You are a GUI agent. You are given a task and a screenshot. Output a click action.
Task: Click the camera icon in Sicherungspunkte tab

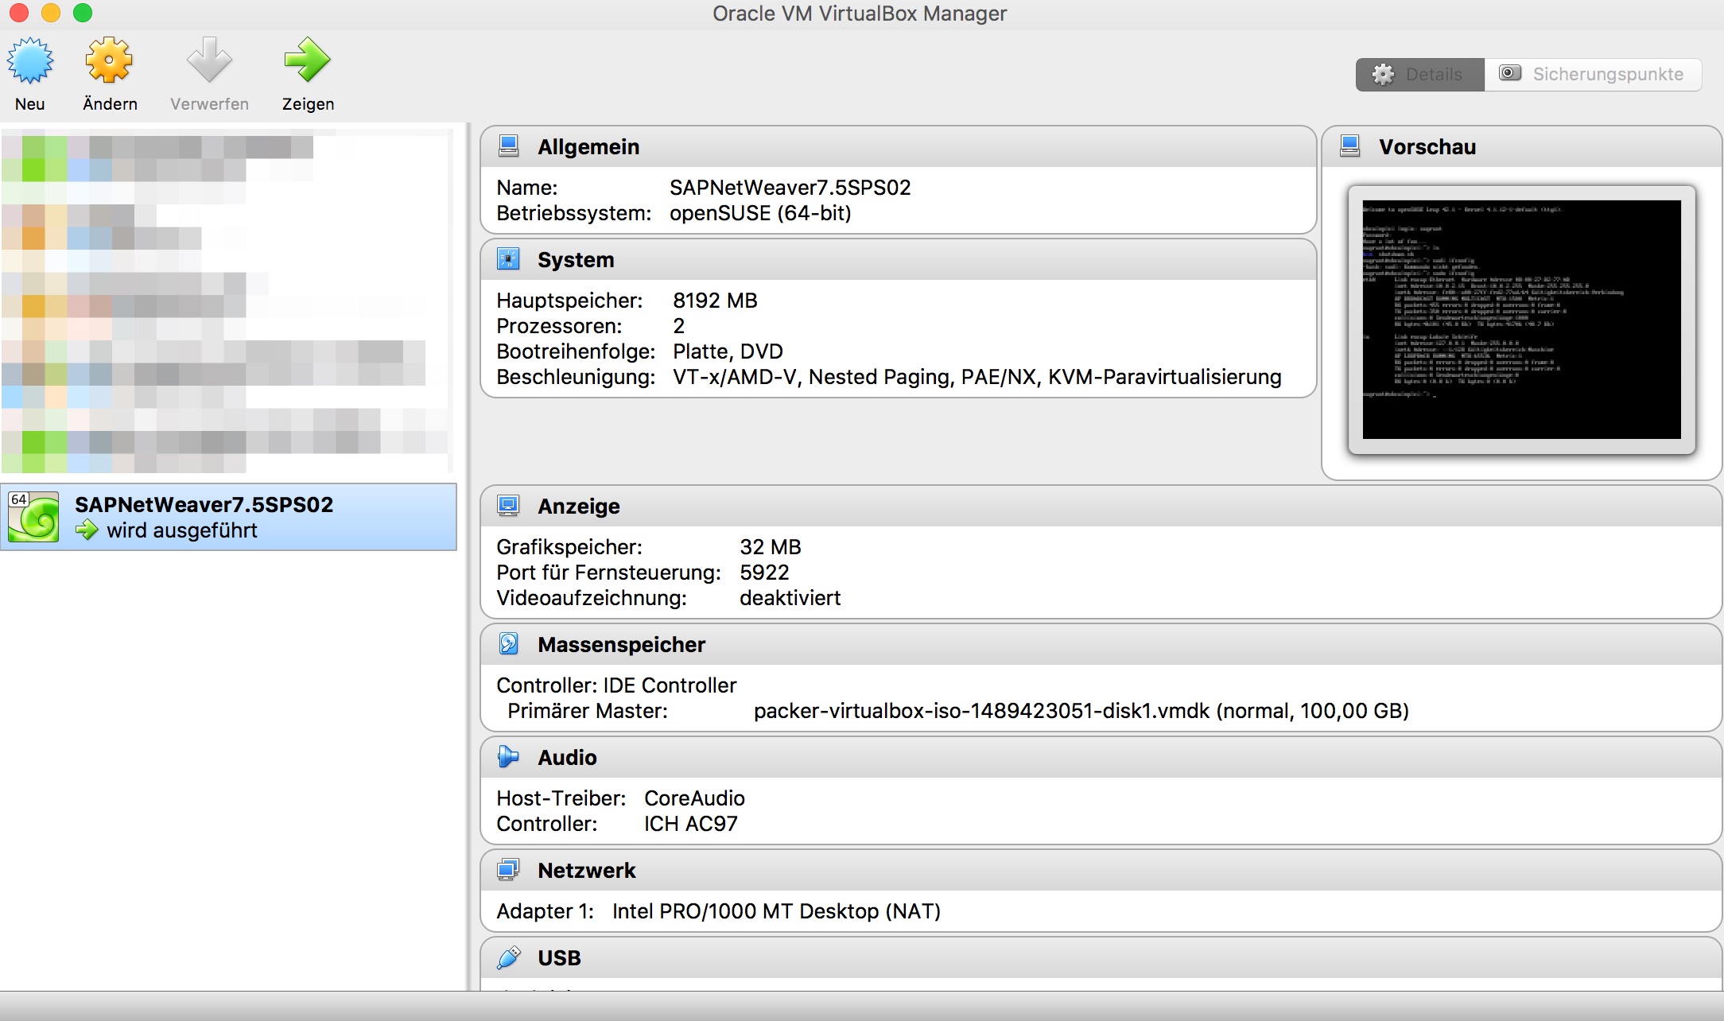[1510, 73]
